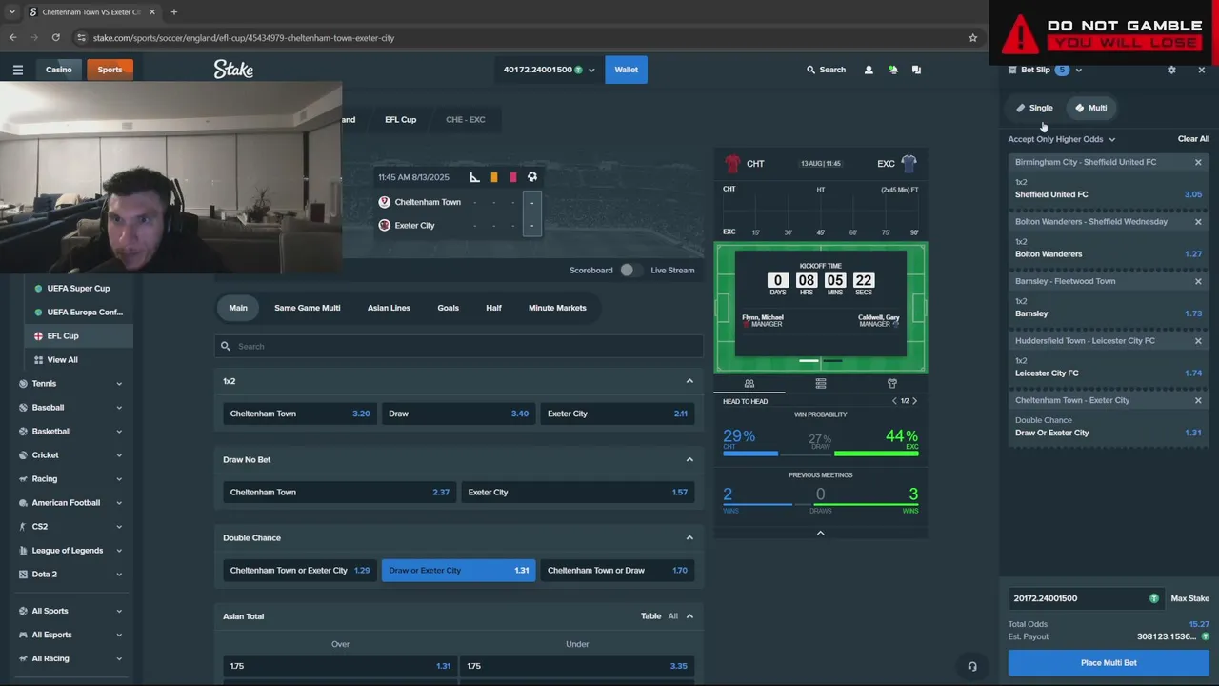Bookmark this page with star icon
The width and height of the screenshot is (1219, 686).
972,37
